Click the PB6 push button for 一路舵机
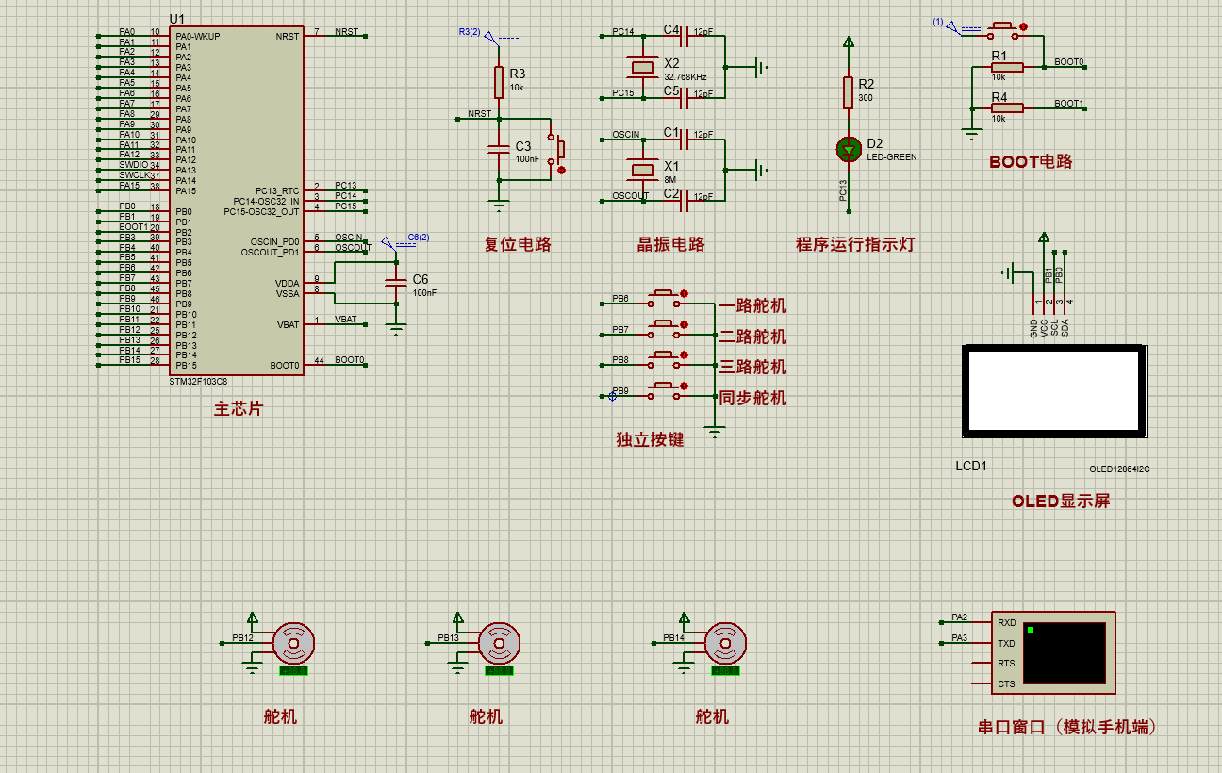The width and height of the screenshot is (1222, 773). (664, 299)
